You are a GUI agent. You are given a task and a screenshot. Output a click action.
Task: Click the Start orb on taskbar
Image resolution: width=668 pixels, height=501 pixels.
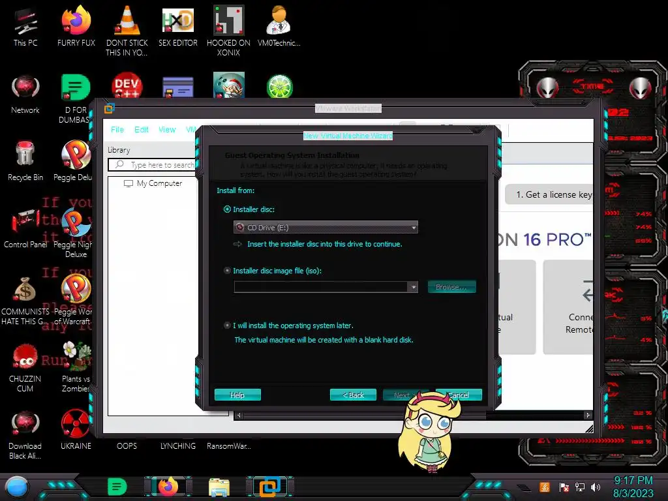17,487
